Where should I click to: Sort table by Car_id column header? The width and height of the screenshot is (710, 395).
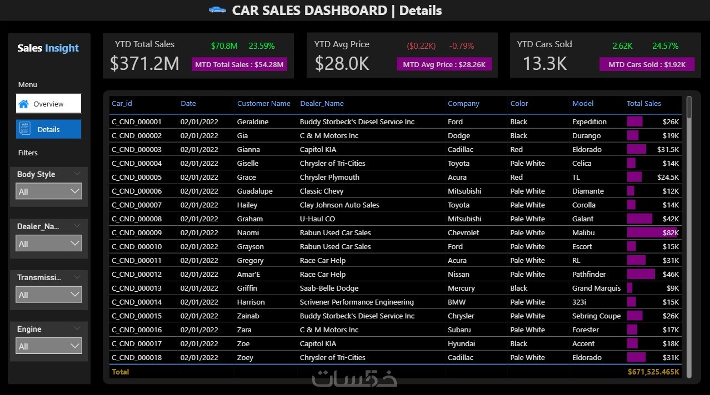point(122,103)
